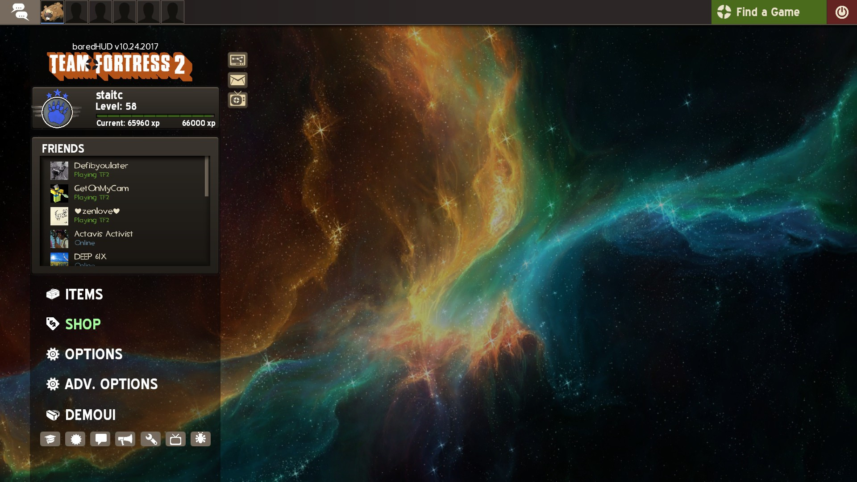Image resolution: width=857 pixels, height=482 pixels.
Task: Click the achievements burst badge icon
Action: (75, 439)
